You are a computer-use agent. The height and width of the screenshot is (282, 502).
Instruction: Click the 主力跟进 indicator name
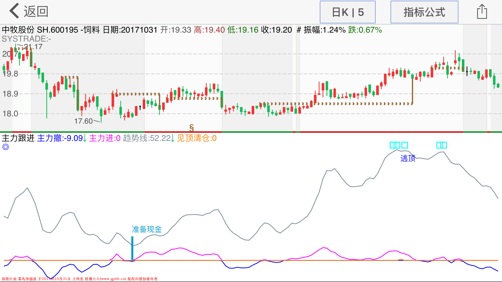tap(18, 138)
